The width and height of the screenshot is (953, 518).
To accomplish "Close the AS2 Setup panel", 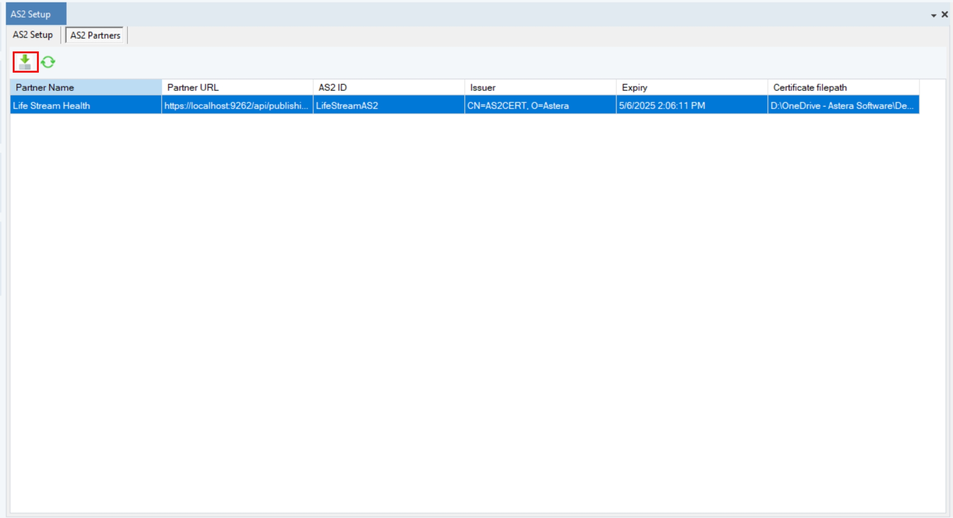I will click(945, 14).
